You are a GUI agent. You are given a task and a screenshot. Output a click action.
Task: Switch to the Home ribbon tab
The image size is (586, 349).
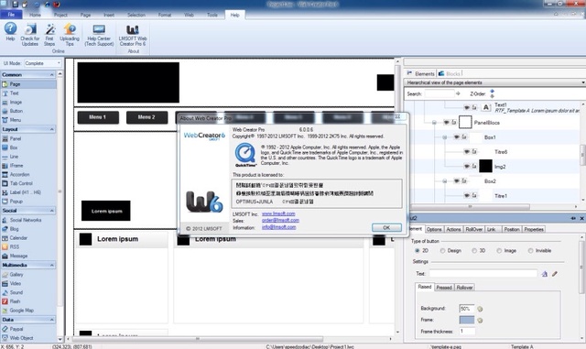tap(35, 15)
